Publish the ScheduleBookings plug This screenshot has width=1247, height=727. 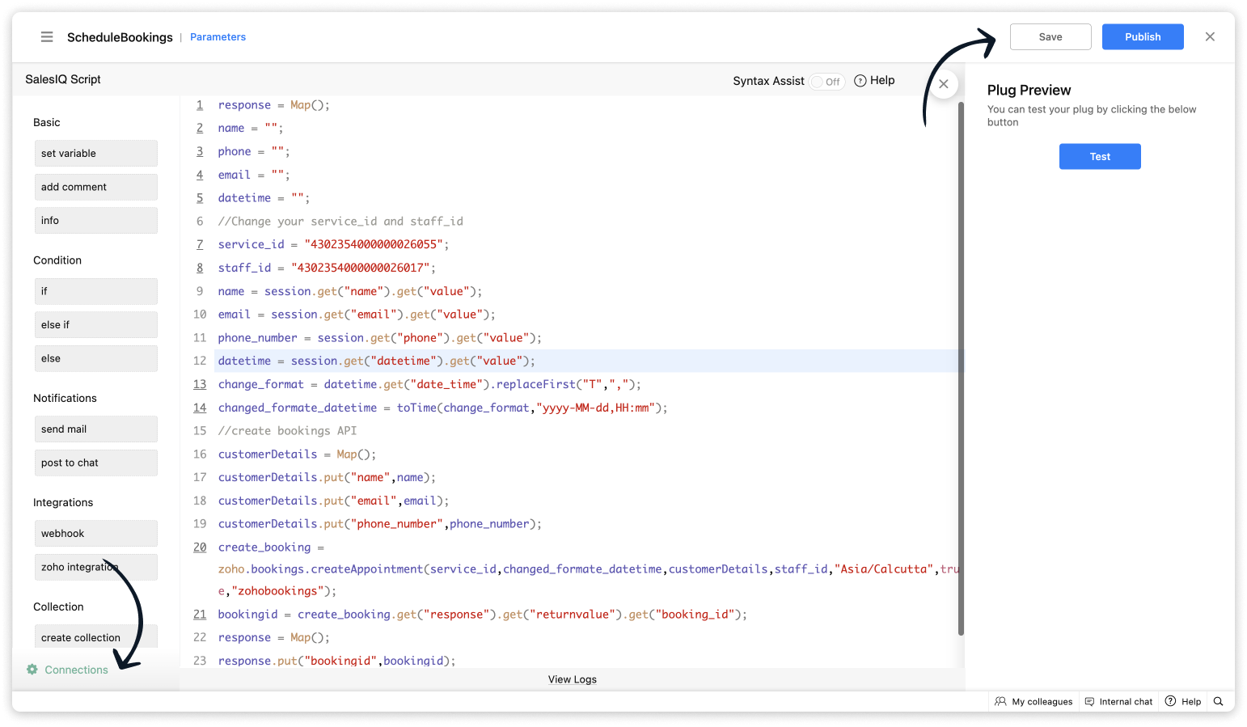click(x=1142, y=37)
